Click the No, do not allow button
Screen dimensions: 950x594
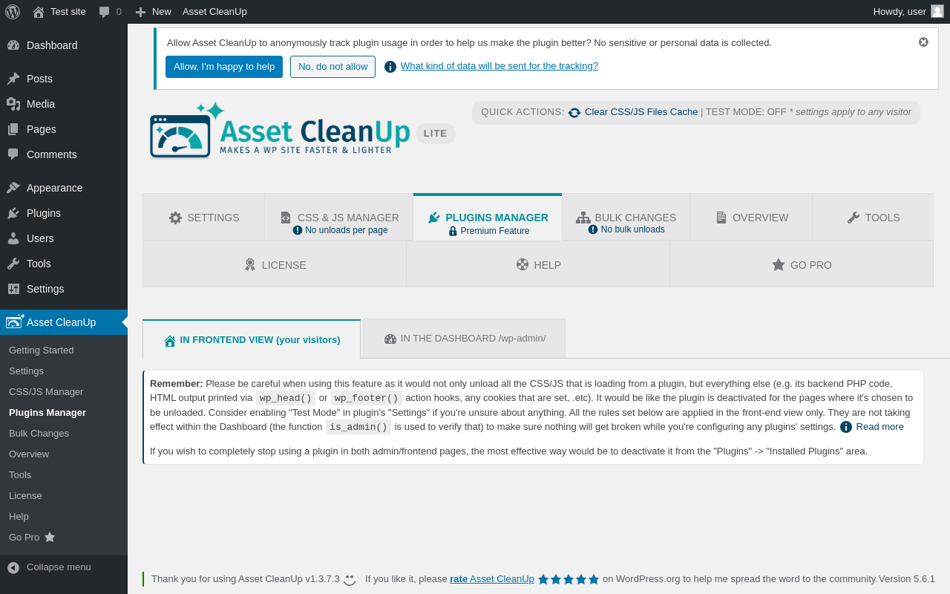[332, 67]
